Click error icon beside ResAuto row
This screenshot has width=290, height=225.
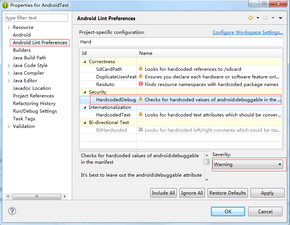point(141,84)
